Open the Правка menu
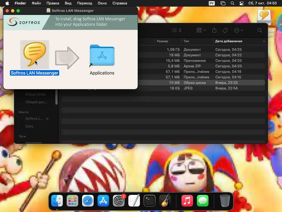This screenshot has width=282, height=212. [53, 3]
